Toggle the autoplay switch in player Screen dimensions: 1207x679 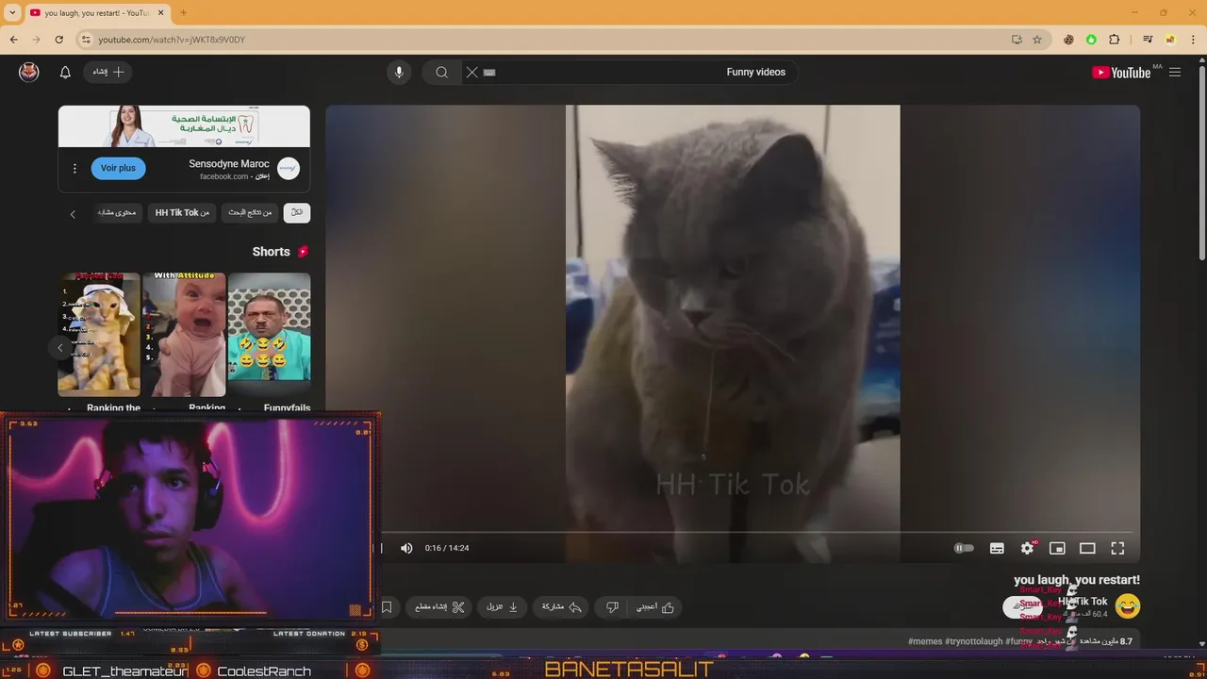tap(964, 548)
